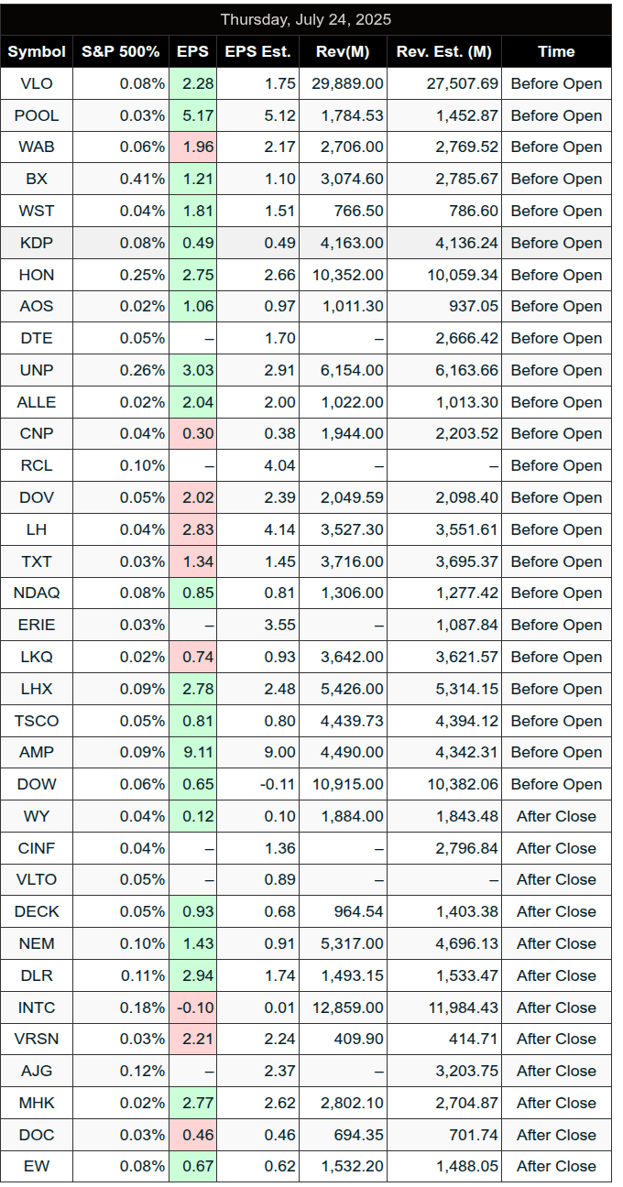This screenshot has height=1187, width=623.
Task: Click the NDAQ ticker symbol
Action: [37, 593]
